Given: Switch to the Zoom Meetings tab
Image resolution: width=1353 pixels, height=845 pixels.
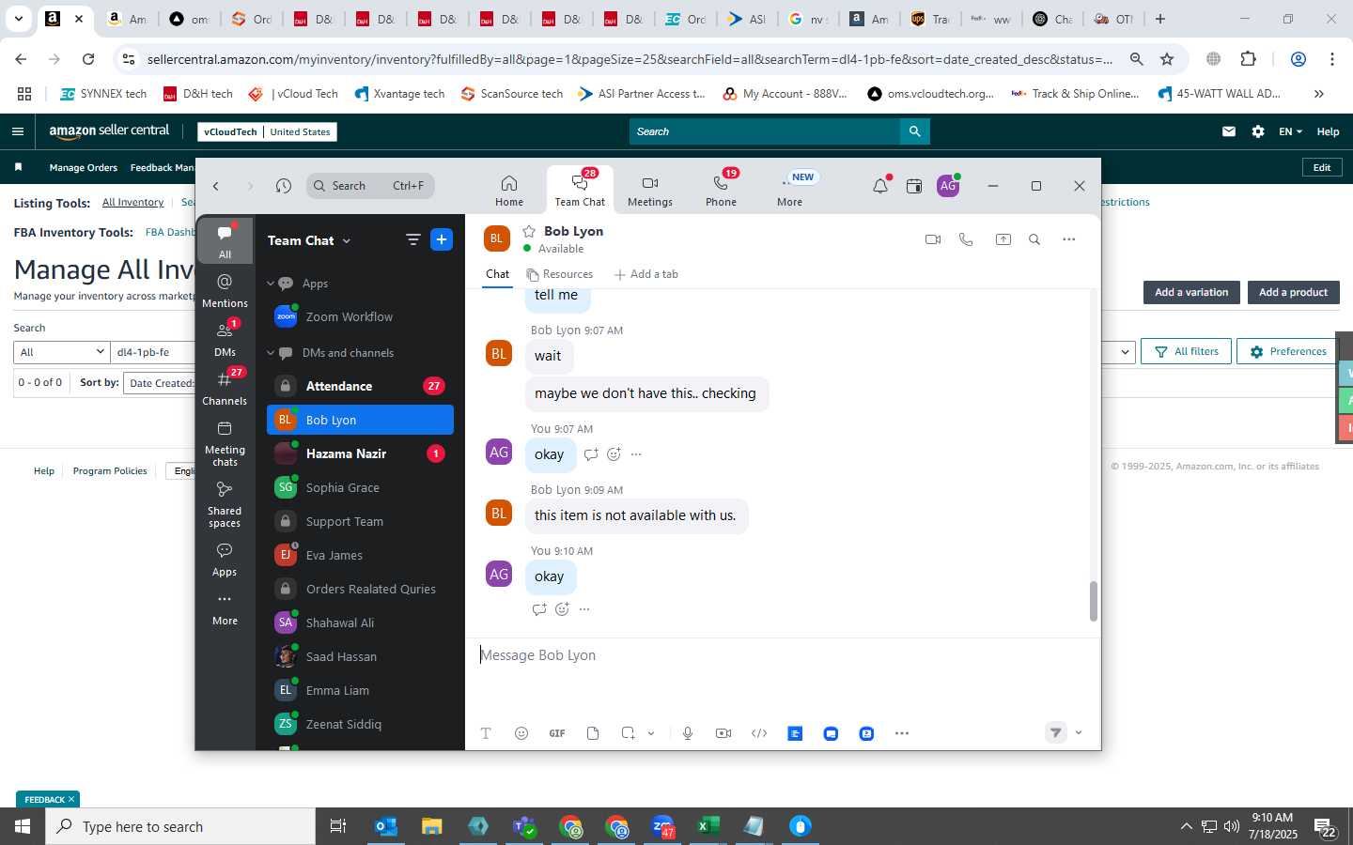Looking at the screenshot, I should pyautogui.click(x=650, y=191).
